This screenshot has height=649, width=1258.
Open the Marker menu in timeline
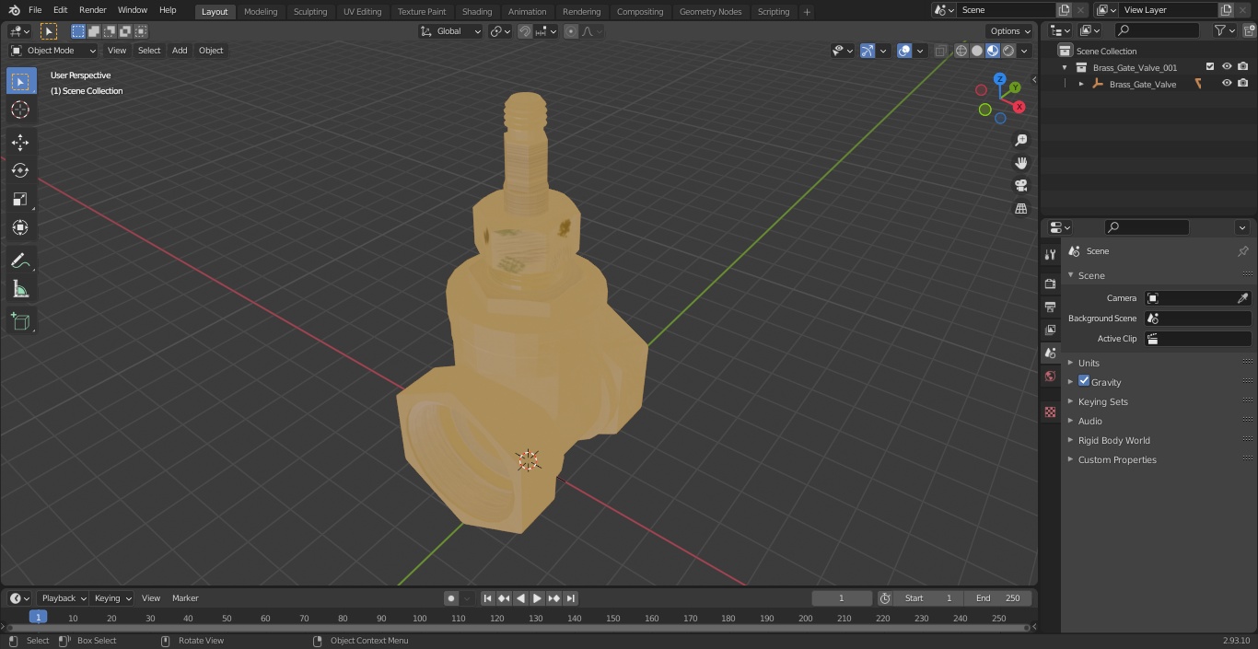(x=185, y=598)
